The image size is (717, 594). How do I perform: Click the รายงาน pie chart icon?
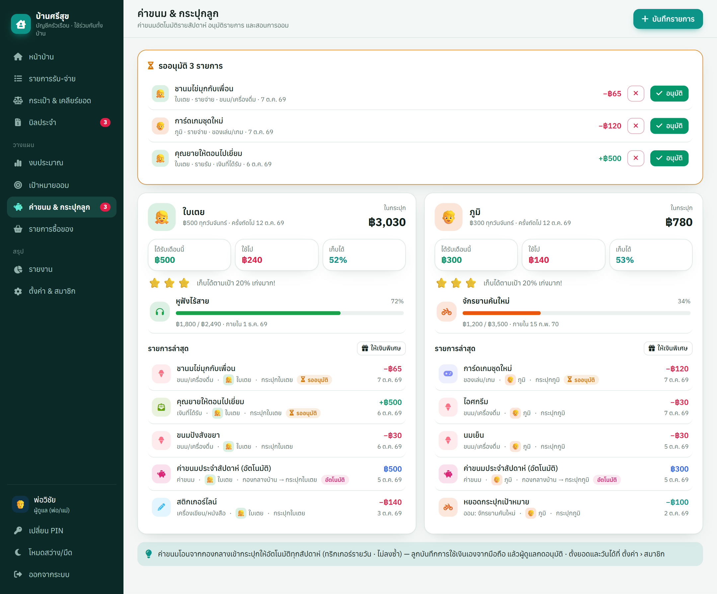point(18,269)
